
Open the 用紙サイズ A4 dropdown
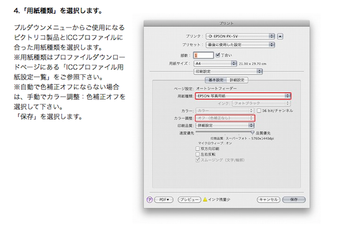(x=215, y=64)
